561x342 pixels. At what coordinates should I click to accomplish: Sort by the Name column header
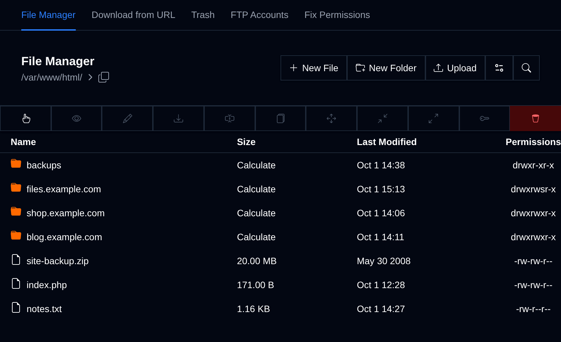[x=23, y=142]
